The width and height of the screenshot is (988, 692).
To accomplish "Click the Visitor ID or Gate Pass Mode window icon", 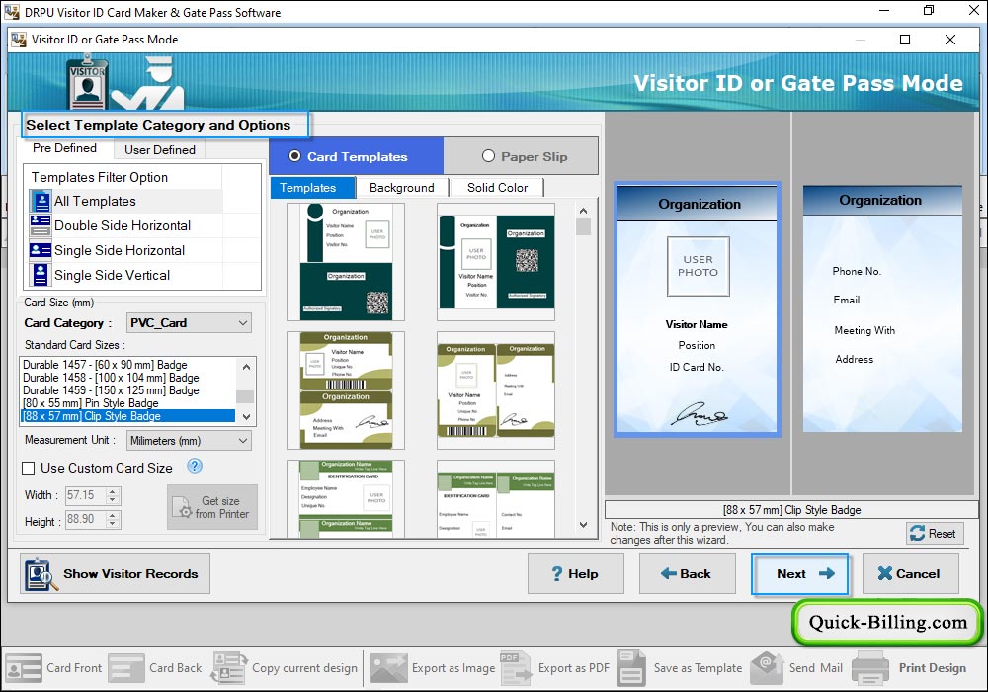I will (x=19, y=40).
